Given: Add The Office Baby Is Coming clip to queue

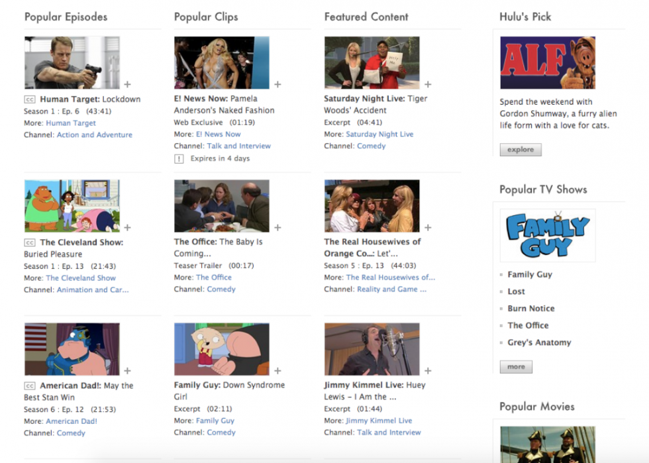Looking at the screenshot, I should [x=277, y=227].
